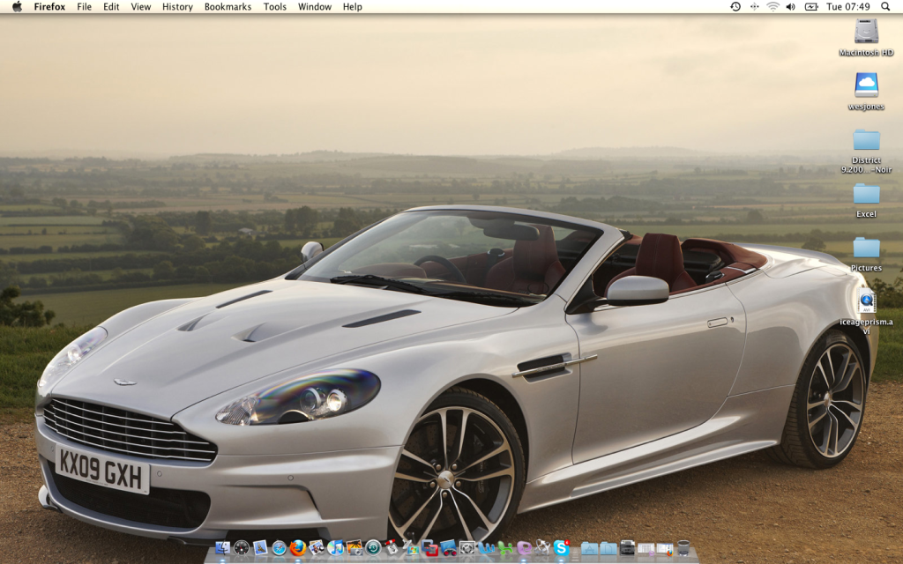Open the Bookmarks menu
903x564 pixels.
coord(228,7)
